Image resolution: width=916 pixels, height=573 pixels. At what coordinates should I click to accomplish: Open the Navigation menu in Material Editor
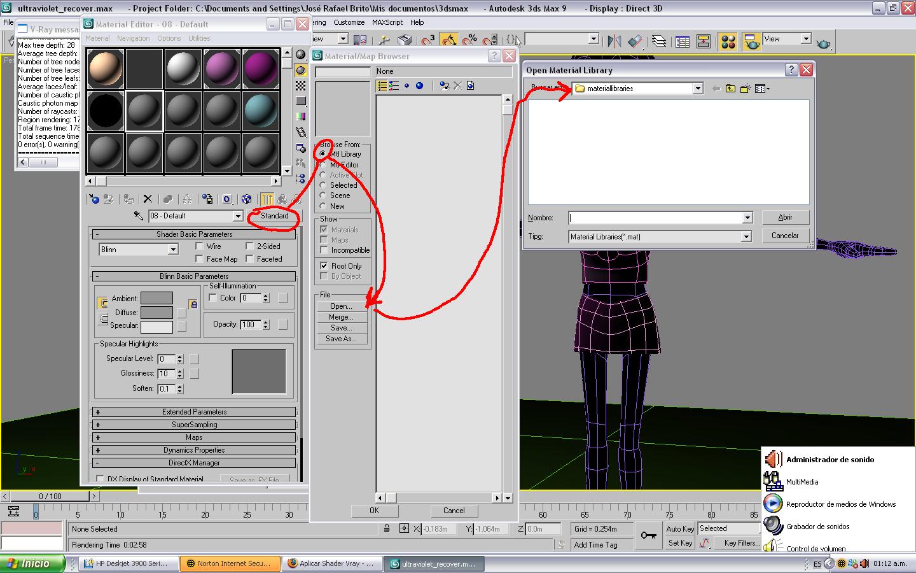(x=133, y=38)
